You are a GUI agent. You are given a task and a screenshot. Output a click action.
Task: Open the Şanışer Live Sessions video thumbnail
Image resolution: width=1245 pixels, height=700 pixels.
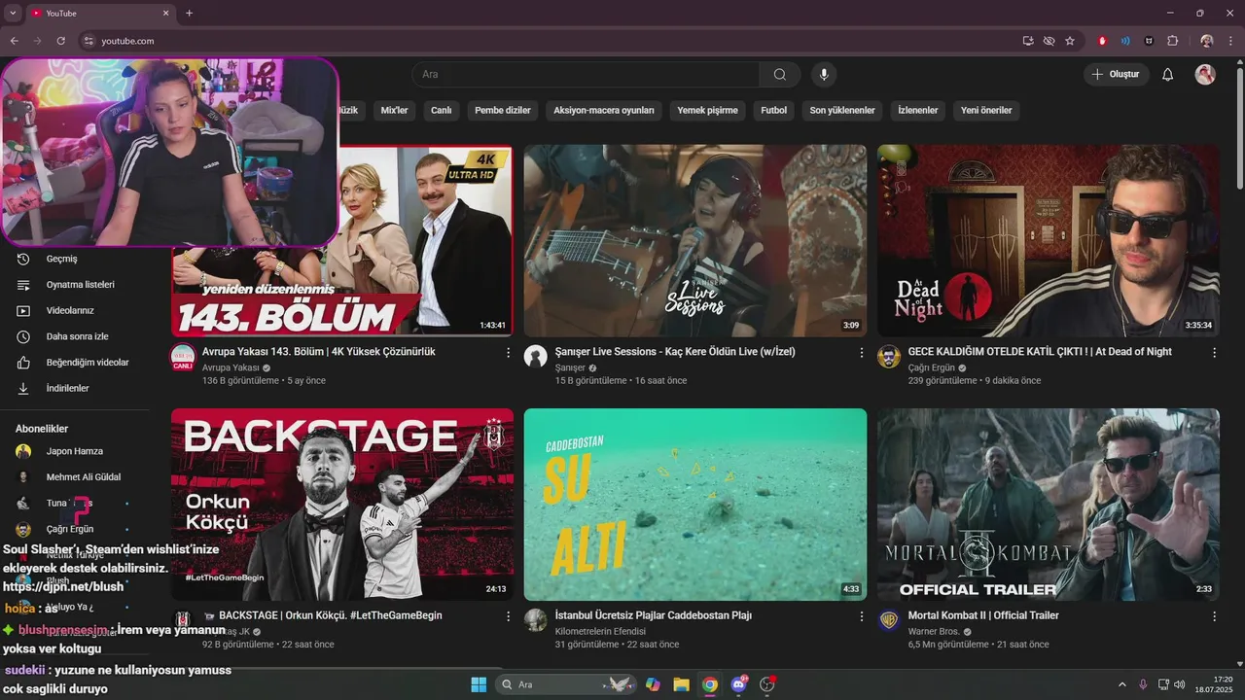pyautogui.click(x=694, y=241)
